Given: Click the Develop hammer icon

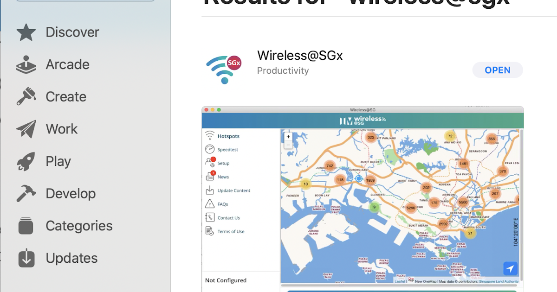Looking at the screenshot, I should click(26, 193).
